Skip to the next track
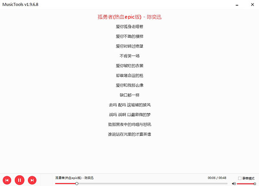The height and width of the screenshot is (186, 259). point(32,180)
